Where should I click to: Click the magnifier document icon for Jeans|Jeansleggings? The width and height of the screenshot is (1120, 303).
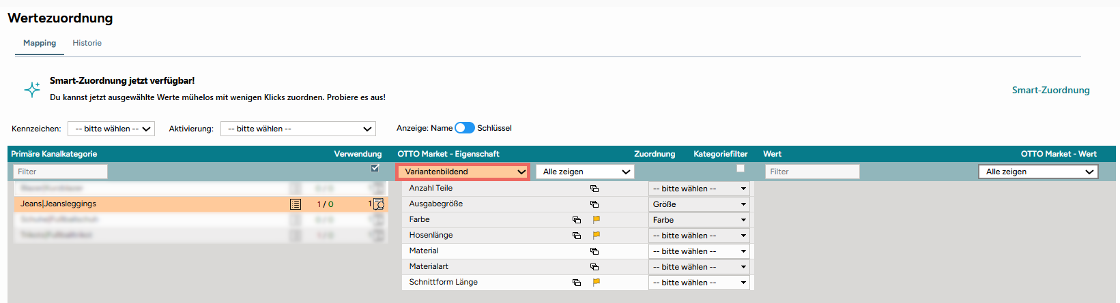coord(379,204)
